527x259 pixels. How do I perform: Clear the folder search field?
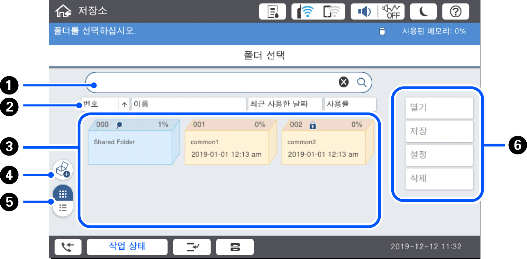point(343,82)
